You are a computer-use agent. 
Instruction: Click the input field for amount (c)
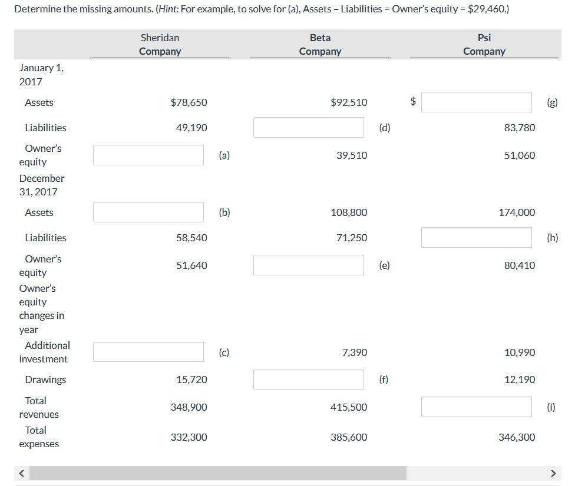tap(148, 351)
